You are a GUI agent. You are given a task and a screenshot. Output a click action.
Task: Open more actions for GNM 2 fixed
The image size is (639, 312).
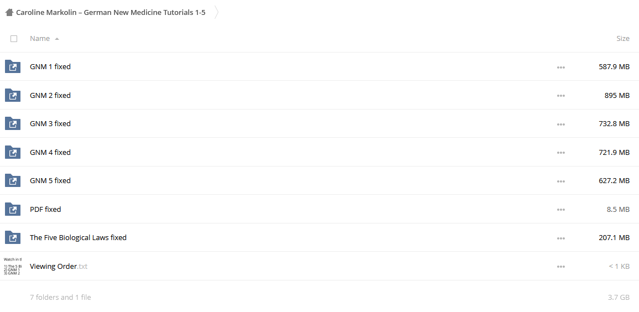point(561,96)
